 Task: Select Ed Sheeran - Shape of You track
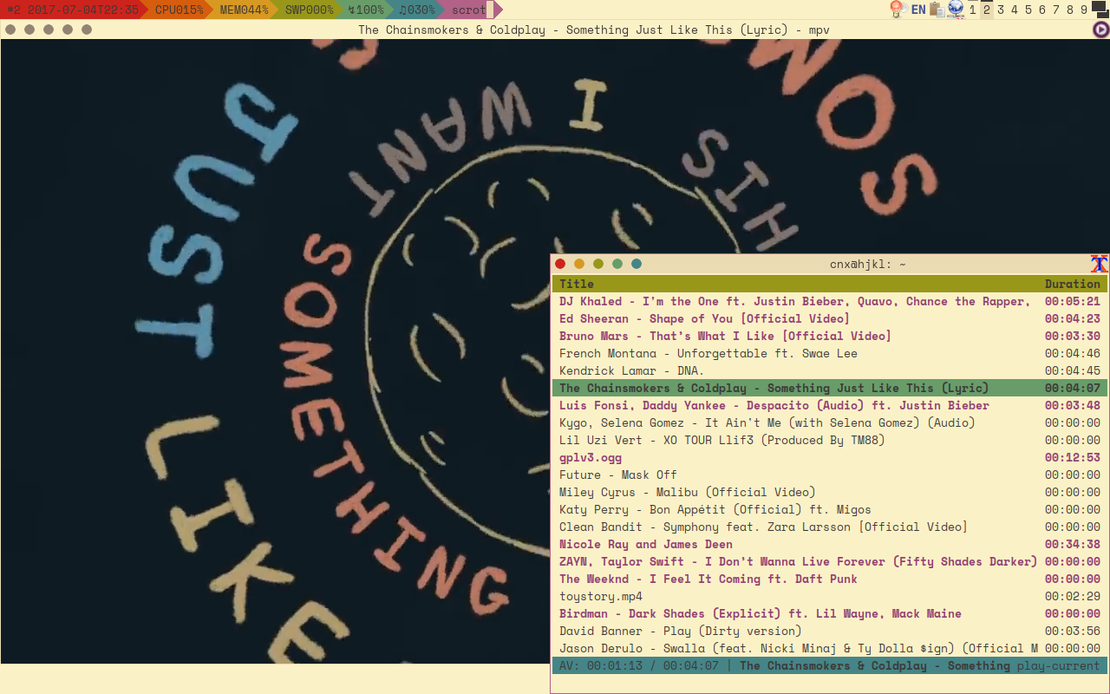click(x=830, y=318)
